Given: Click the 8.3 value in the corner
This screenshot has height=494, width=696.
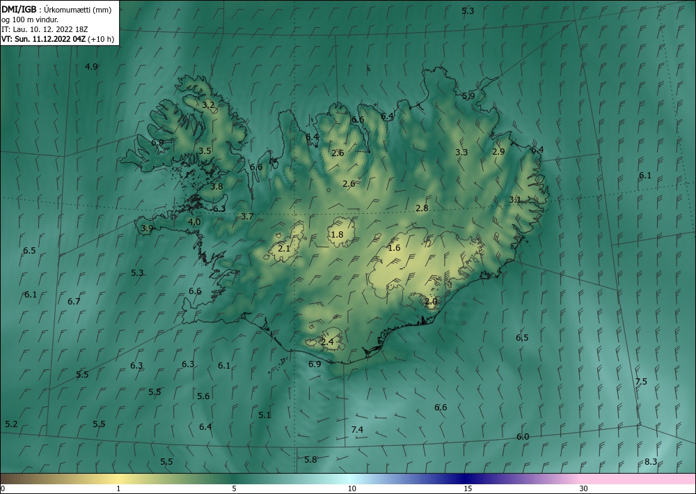Looking at the screenshot, I should (x=651, y=462).
